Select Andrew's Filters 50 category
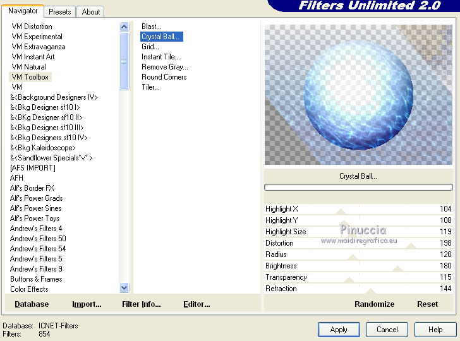 [38, 239]
